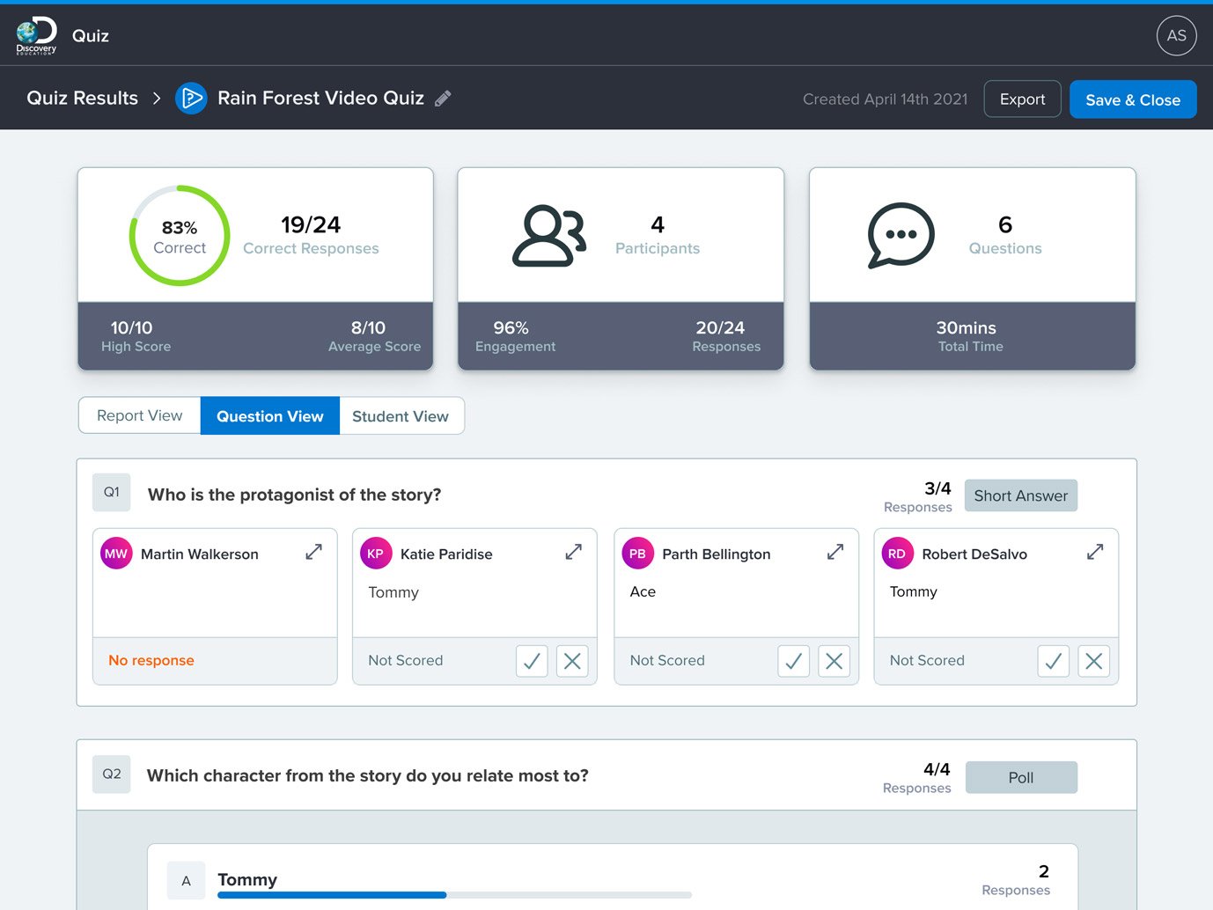Click the Discovery Education logo
Screen dimensions: 1213x910
(x=36, y=36)
